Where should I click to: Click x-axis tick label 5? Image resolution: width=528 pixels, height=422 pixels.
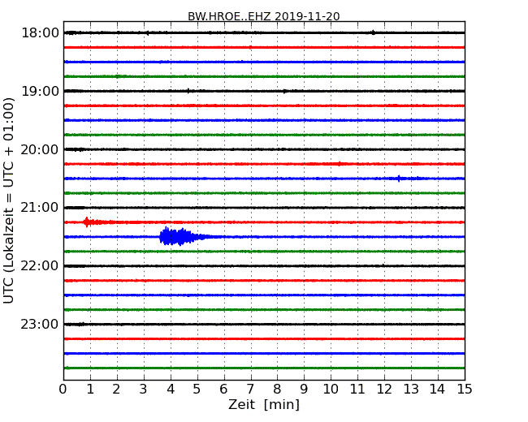(197, 389)
